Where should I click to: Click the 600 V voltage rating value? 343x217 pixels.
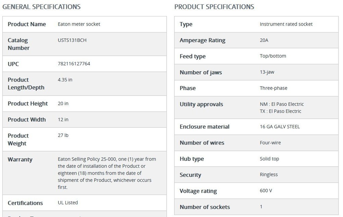click(266, 191)
